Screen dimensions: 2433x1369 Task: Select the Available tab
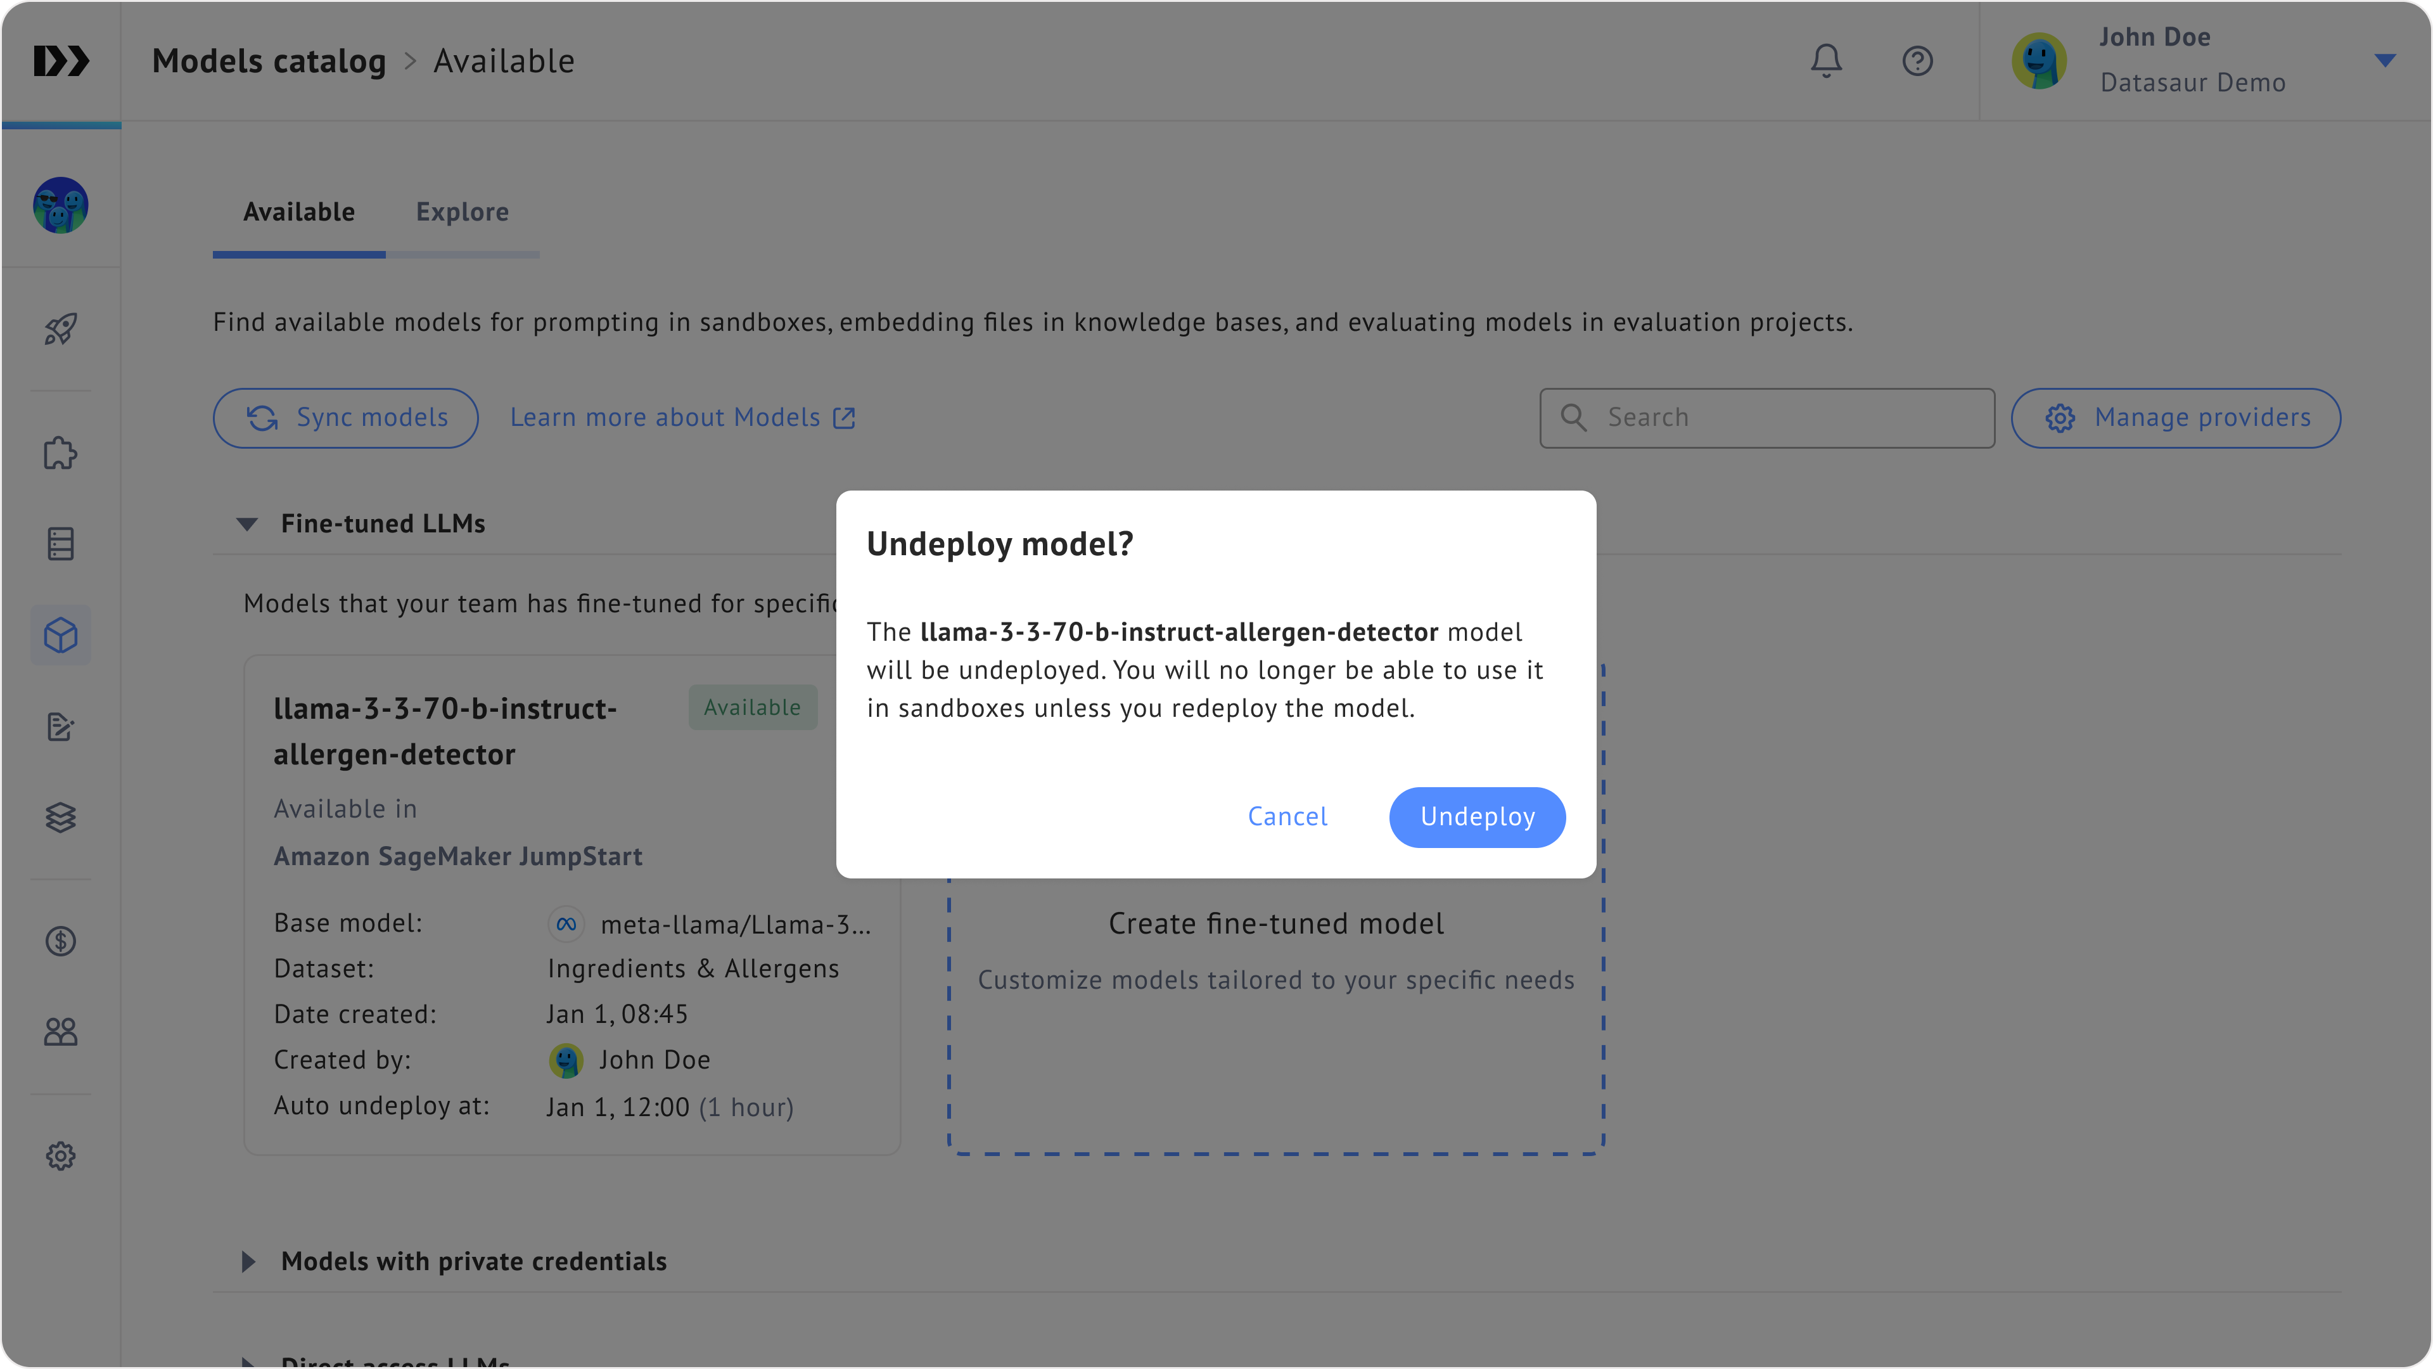coord(298,212)
